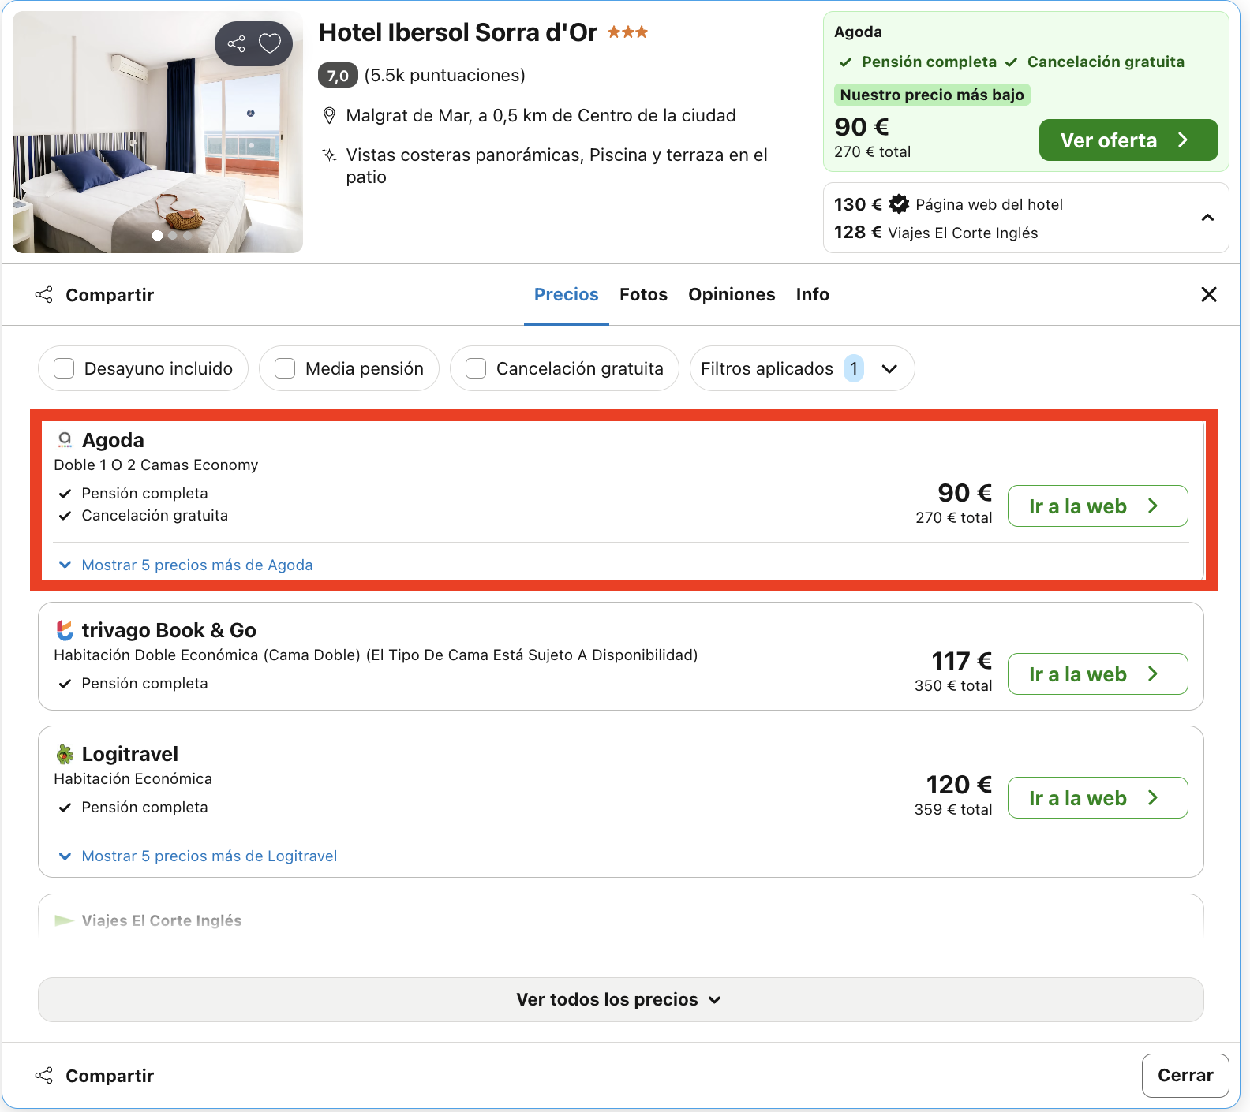Click the Agoda provider name in green card

click(858, 32)
